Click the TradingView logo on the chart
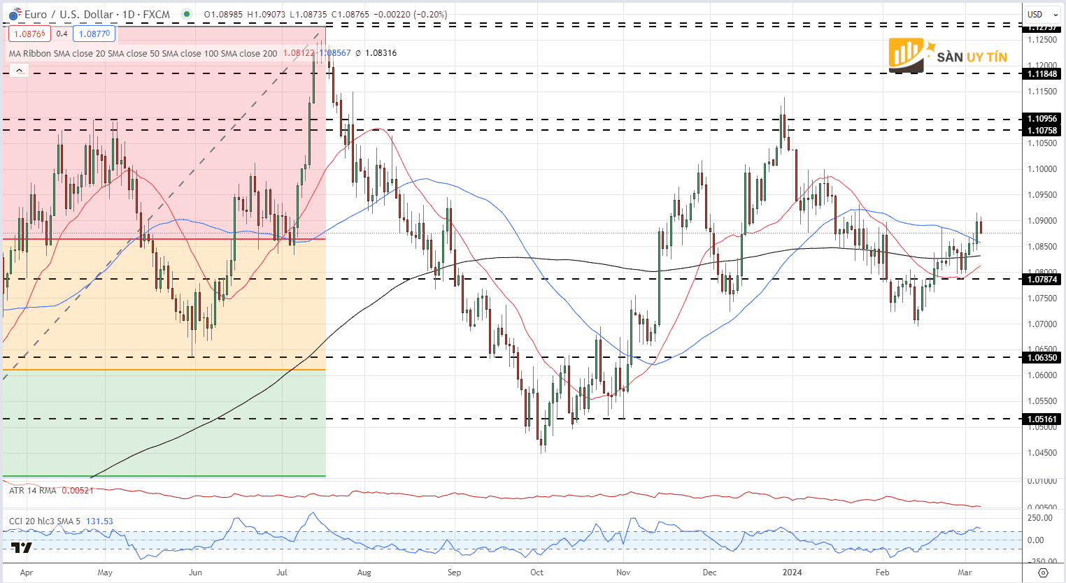Viewport: 1066px width, 583px height. coord(22,548)
